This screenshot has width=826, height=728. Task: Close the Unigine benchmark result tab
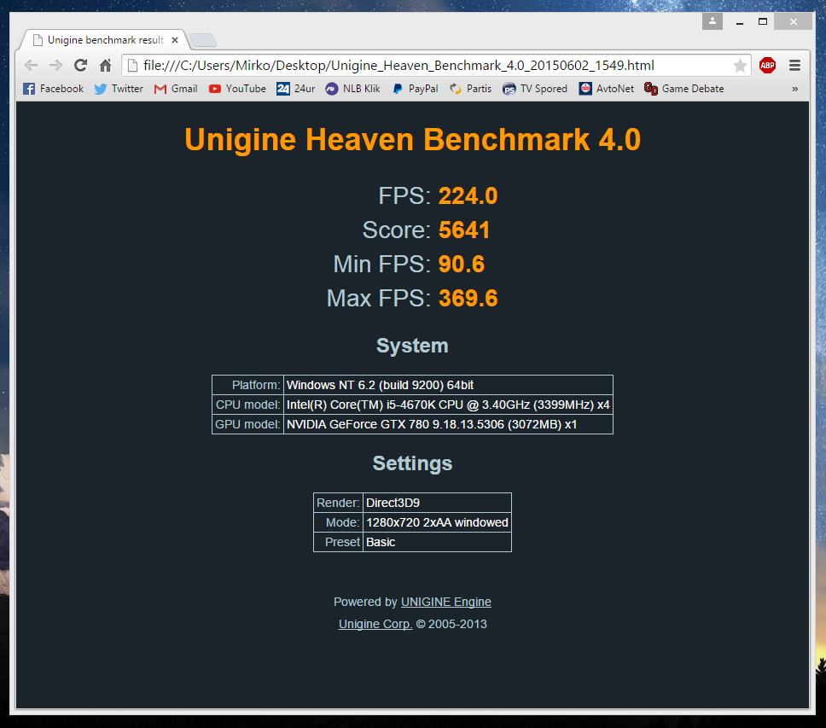pyautogui.click(x=175, y=40)
